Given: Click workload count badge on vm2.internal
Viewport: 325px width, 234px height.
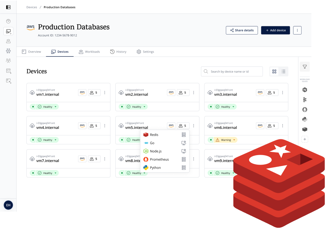Looking at the screenshot, I should 183,93.
